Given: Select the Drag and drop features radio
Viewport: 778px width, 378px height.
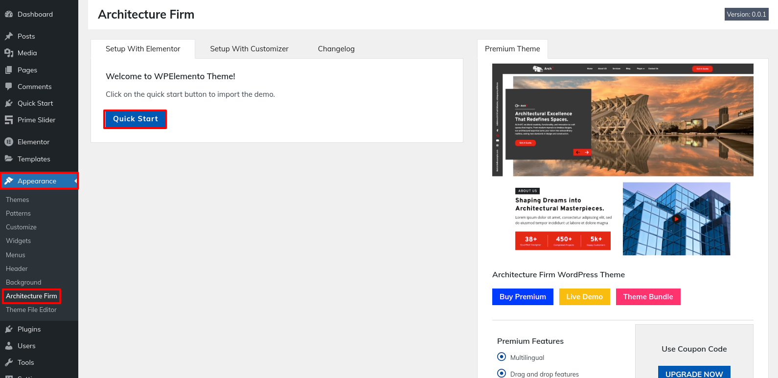Looking at the screenshot, I should point(502,373).
